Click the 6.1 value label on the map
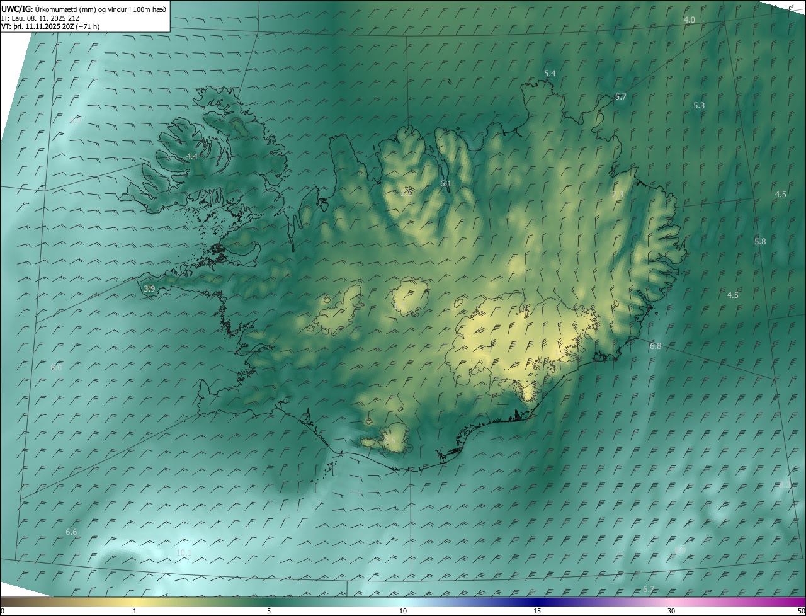Viewport: 806px width, 616px height. tap(446, 184)
